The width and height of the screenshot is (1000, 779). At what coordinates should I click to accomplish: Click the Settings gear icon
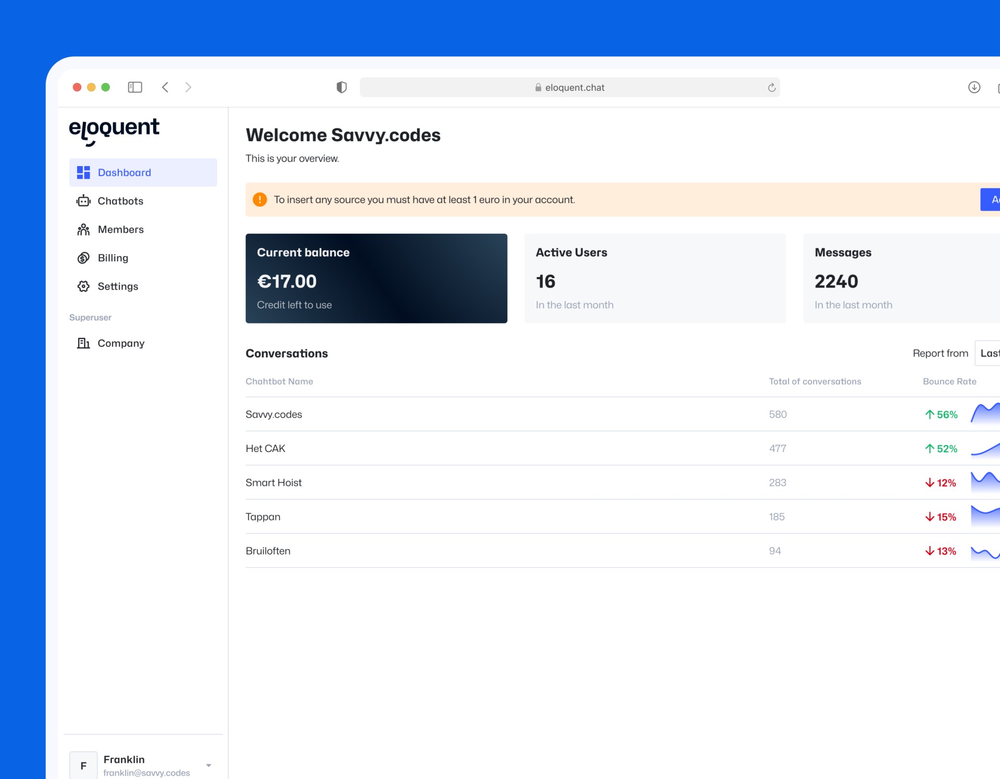83,286
